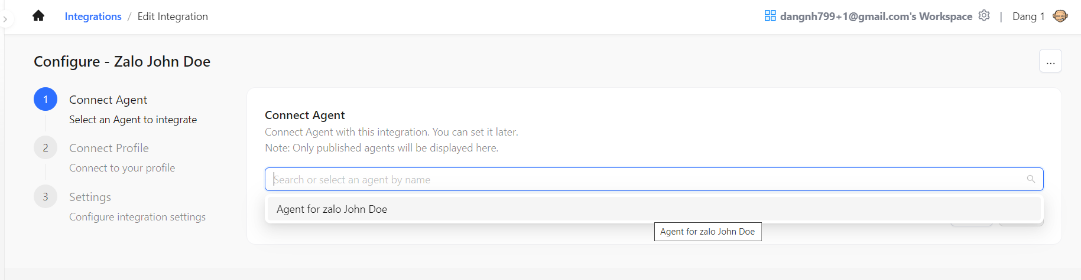
Task: Expand the collapsed sidebar chevron
Action: tap(5, 19)
